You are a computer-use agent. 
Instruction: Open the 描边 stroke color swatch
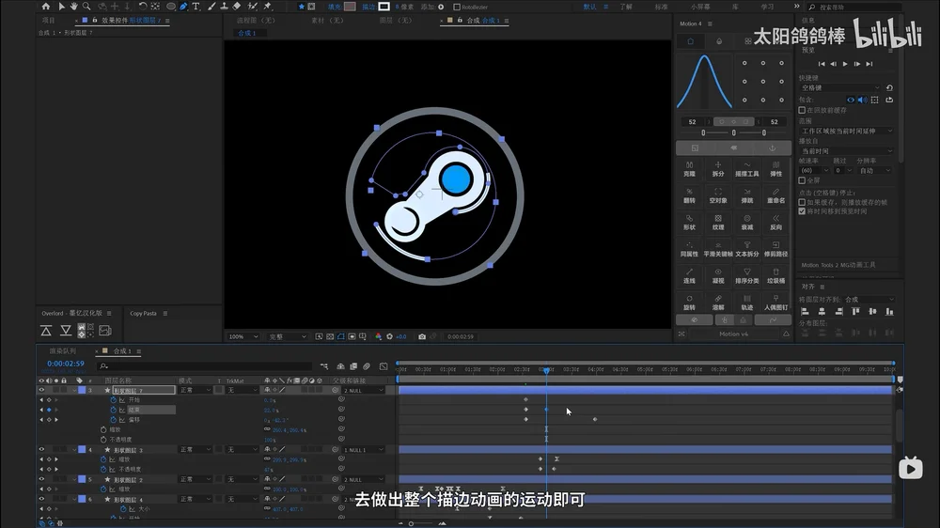click(384, 7)
